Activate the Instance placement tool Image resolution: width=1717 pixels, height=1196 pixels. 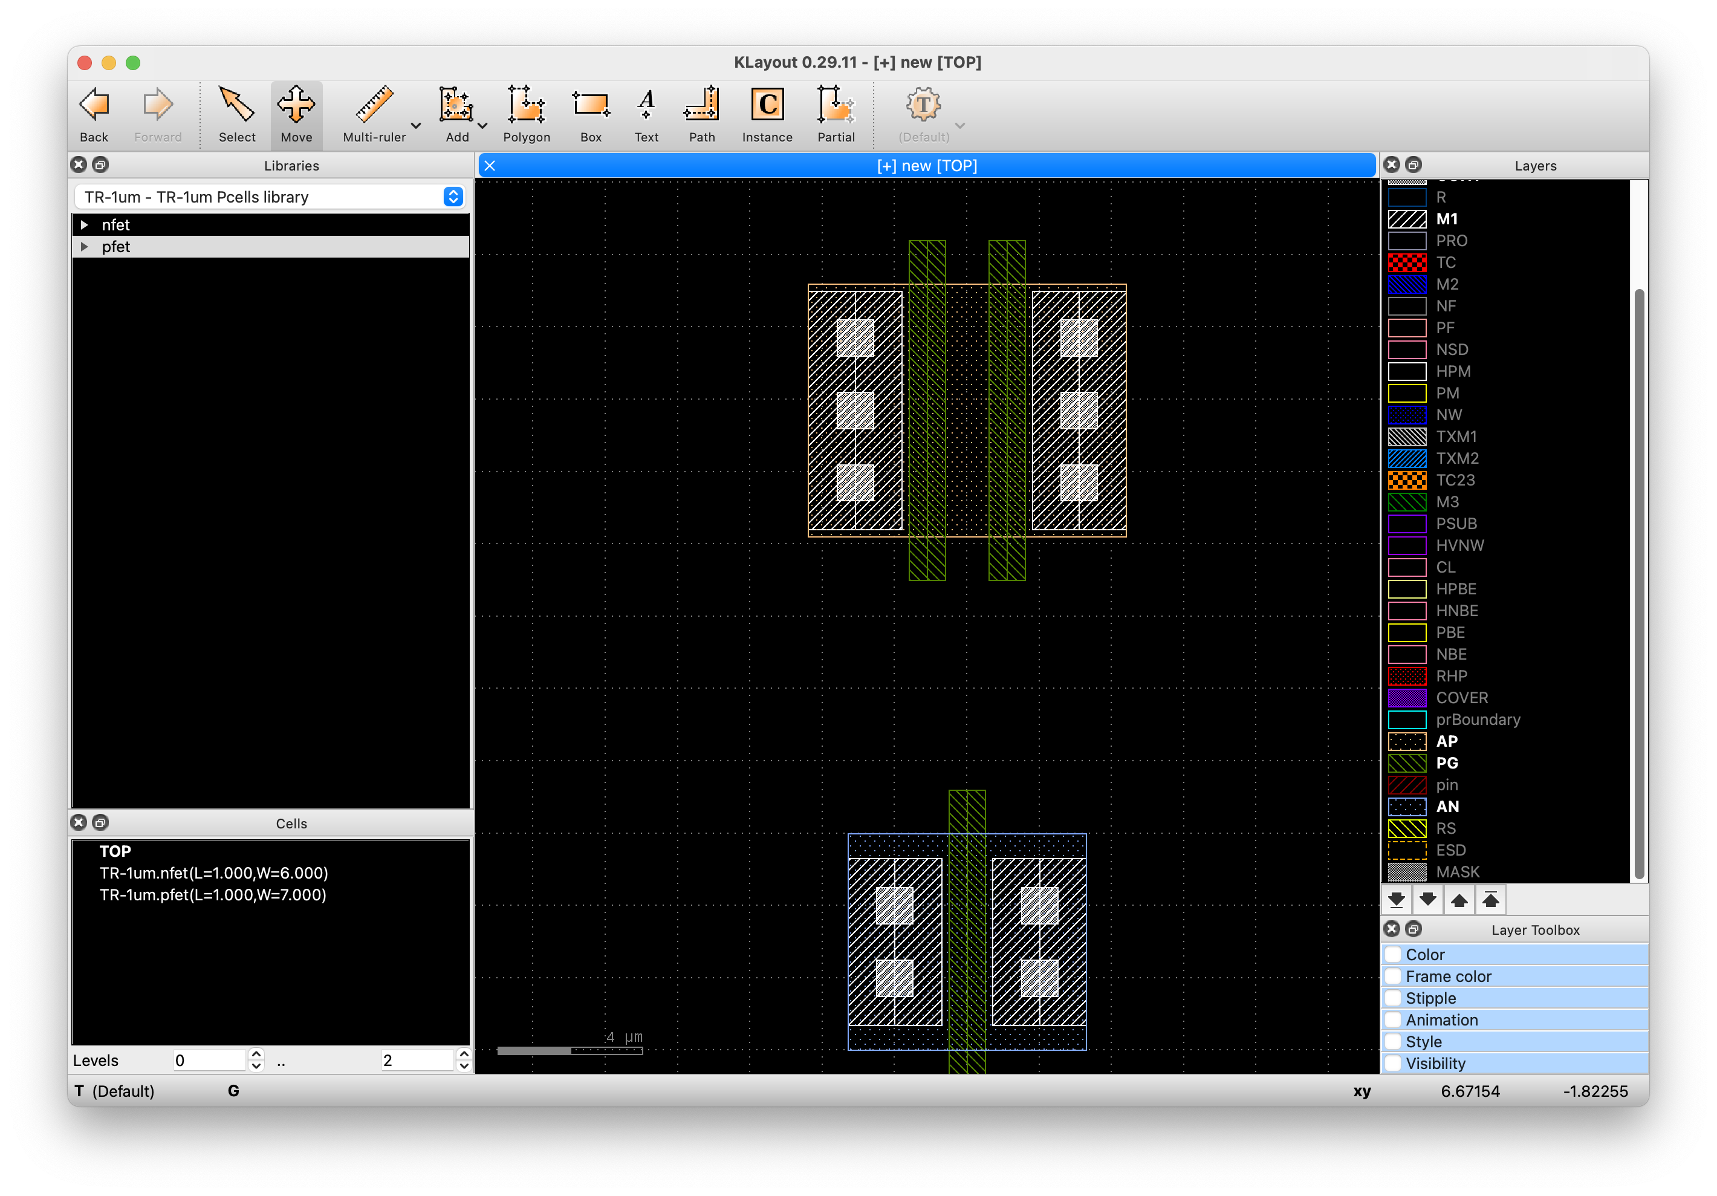(767, 114)
